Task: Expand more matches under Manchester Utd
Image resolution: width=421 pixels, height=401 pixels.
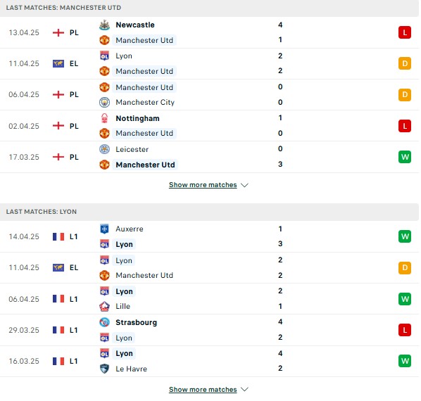Action: tap(203, 185)
